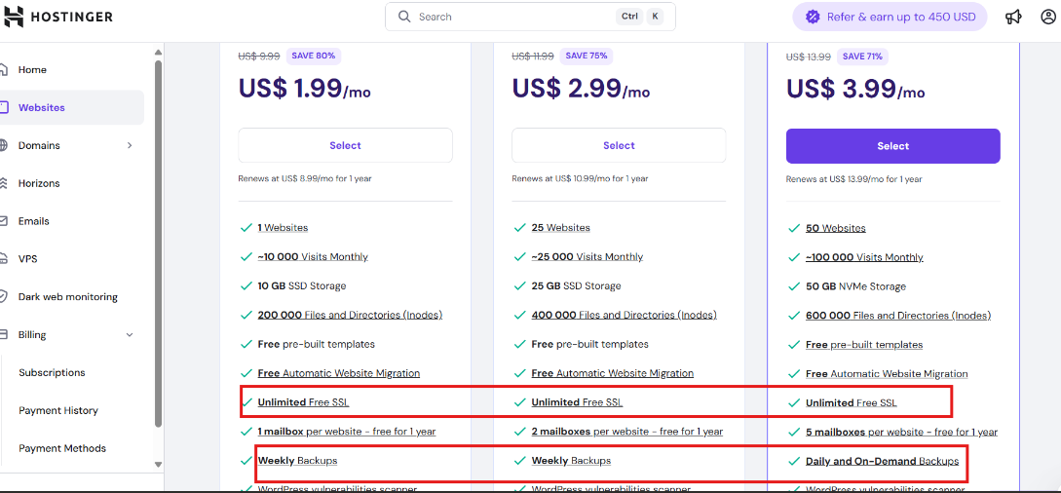Click Renews at US$ 13.99/mo text
The width and height of the screenshot is (1061, 493).
click(x=853, y=180)
